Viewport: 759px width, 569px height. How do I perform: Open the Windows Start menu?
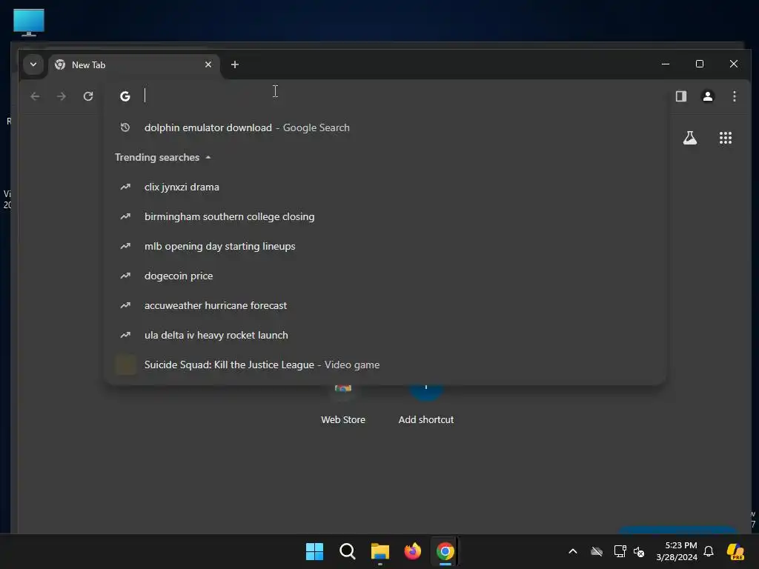click(314, 551)
